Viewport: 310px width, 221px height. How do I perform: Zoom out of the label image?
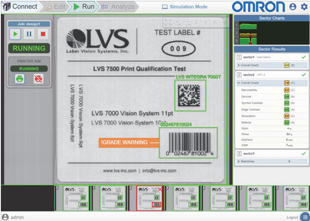186,22
